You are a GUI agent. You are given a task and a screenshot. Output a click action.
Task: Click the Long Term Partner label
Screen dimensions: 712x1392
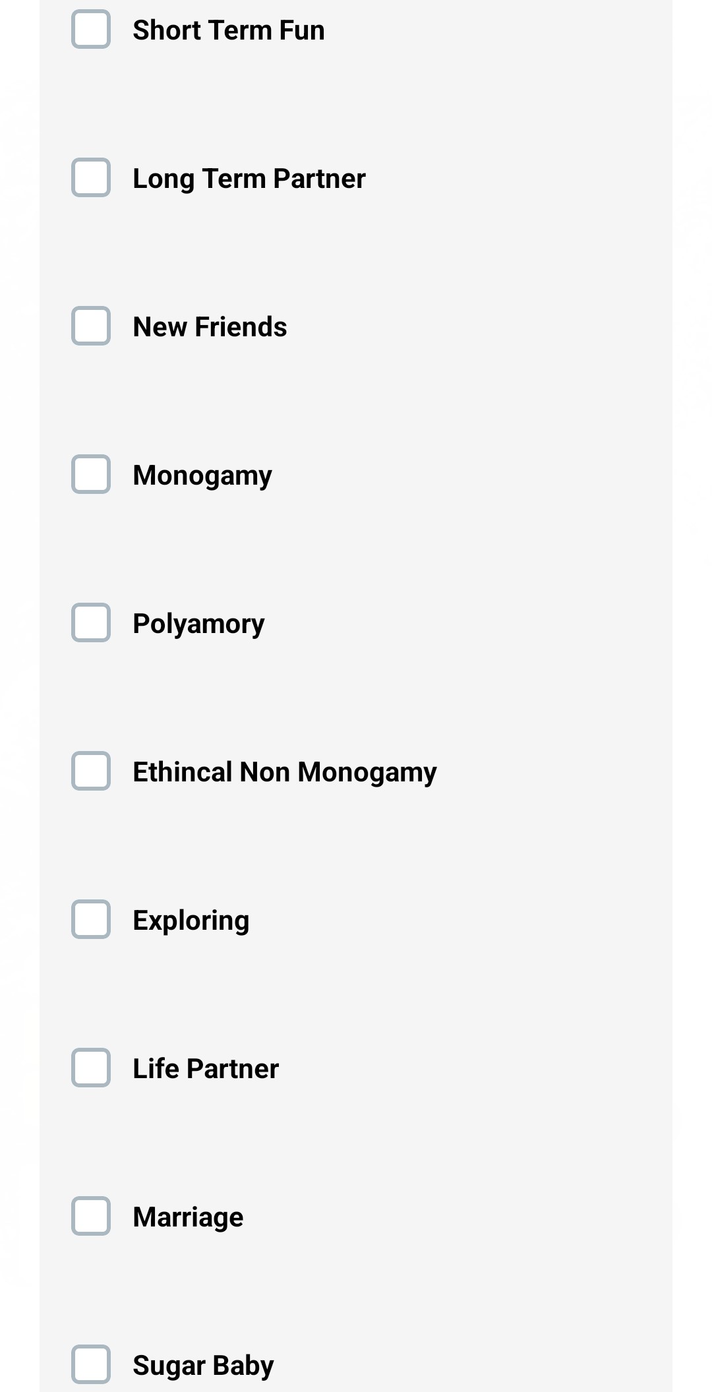click(249, 179)
